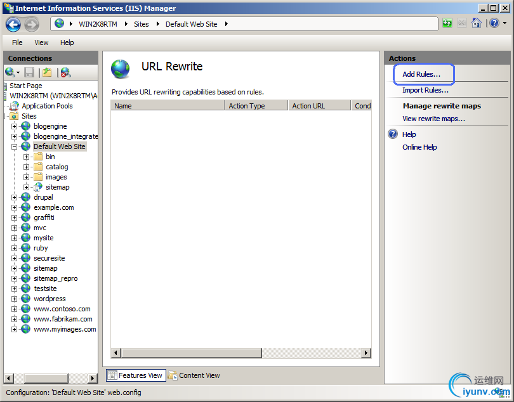Image resolution: width=514 pixels, height=402 pixels.
Task: Select the securesite site in the tree
Action: (49, 258)
